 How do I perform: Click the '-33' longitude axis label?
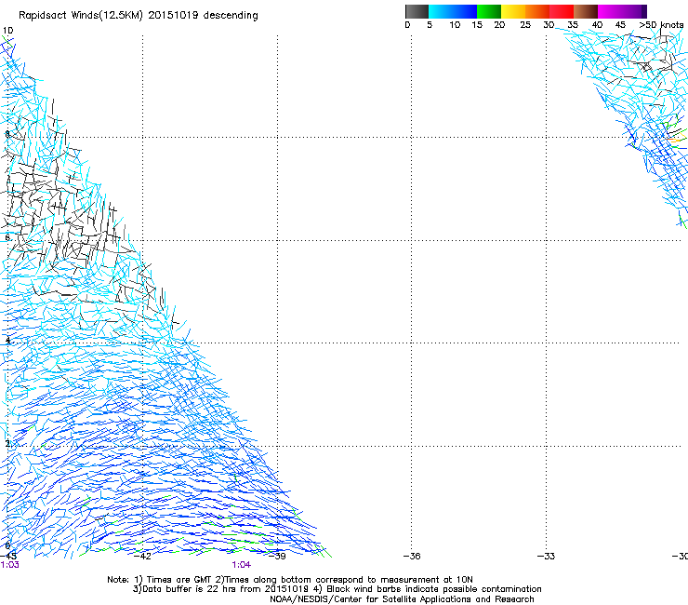pyautogui.click(x=546, y=557)
